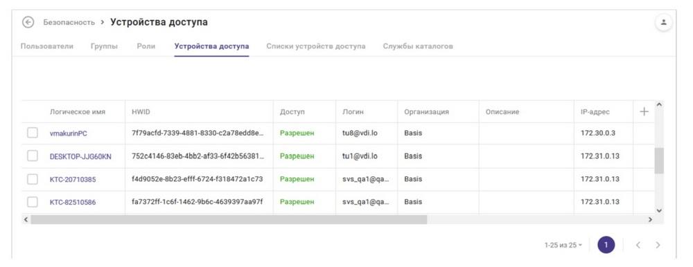The image size is (693, 267).
Task: Select Устройства доступа tab
Action: [211, 46]
